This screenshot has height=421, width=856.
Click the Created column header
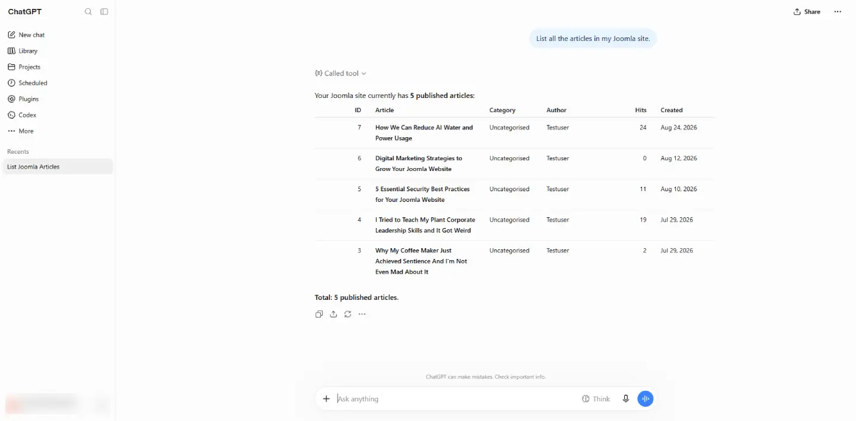(x=672, y=110)
